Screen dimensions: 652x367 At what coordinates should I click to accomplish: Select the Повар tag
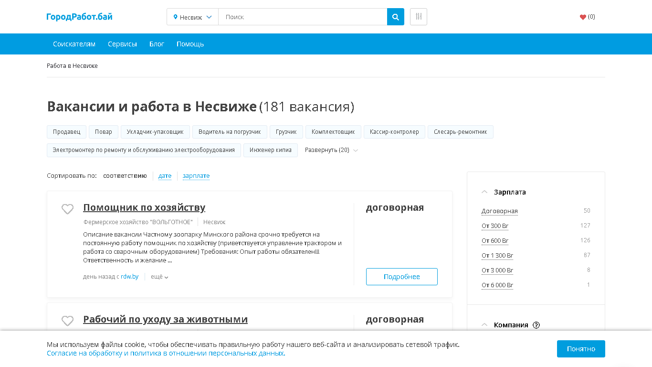pyautogui.click(x=104, y=132)
